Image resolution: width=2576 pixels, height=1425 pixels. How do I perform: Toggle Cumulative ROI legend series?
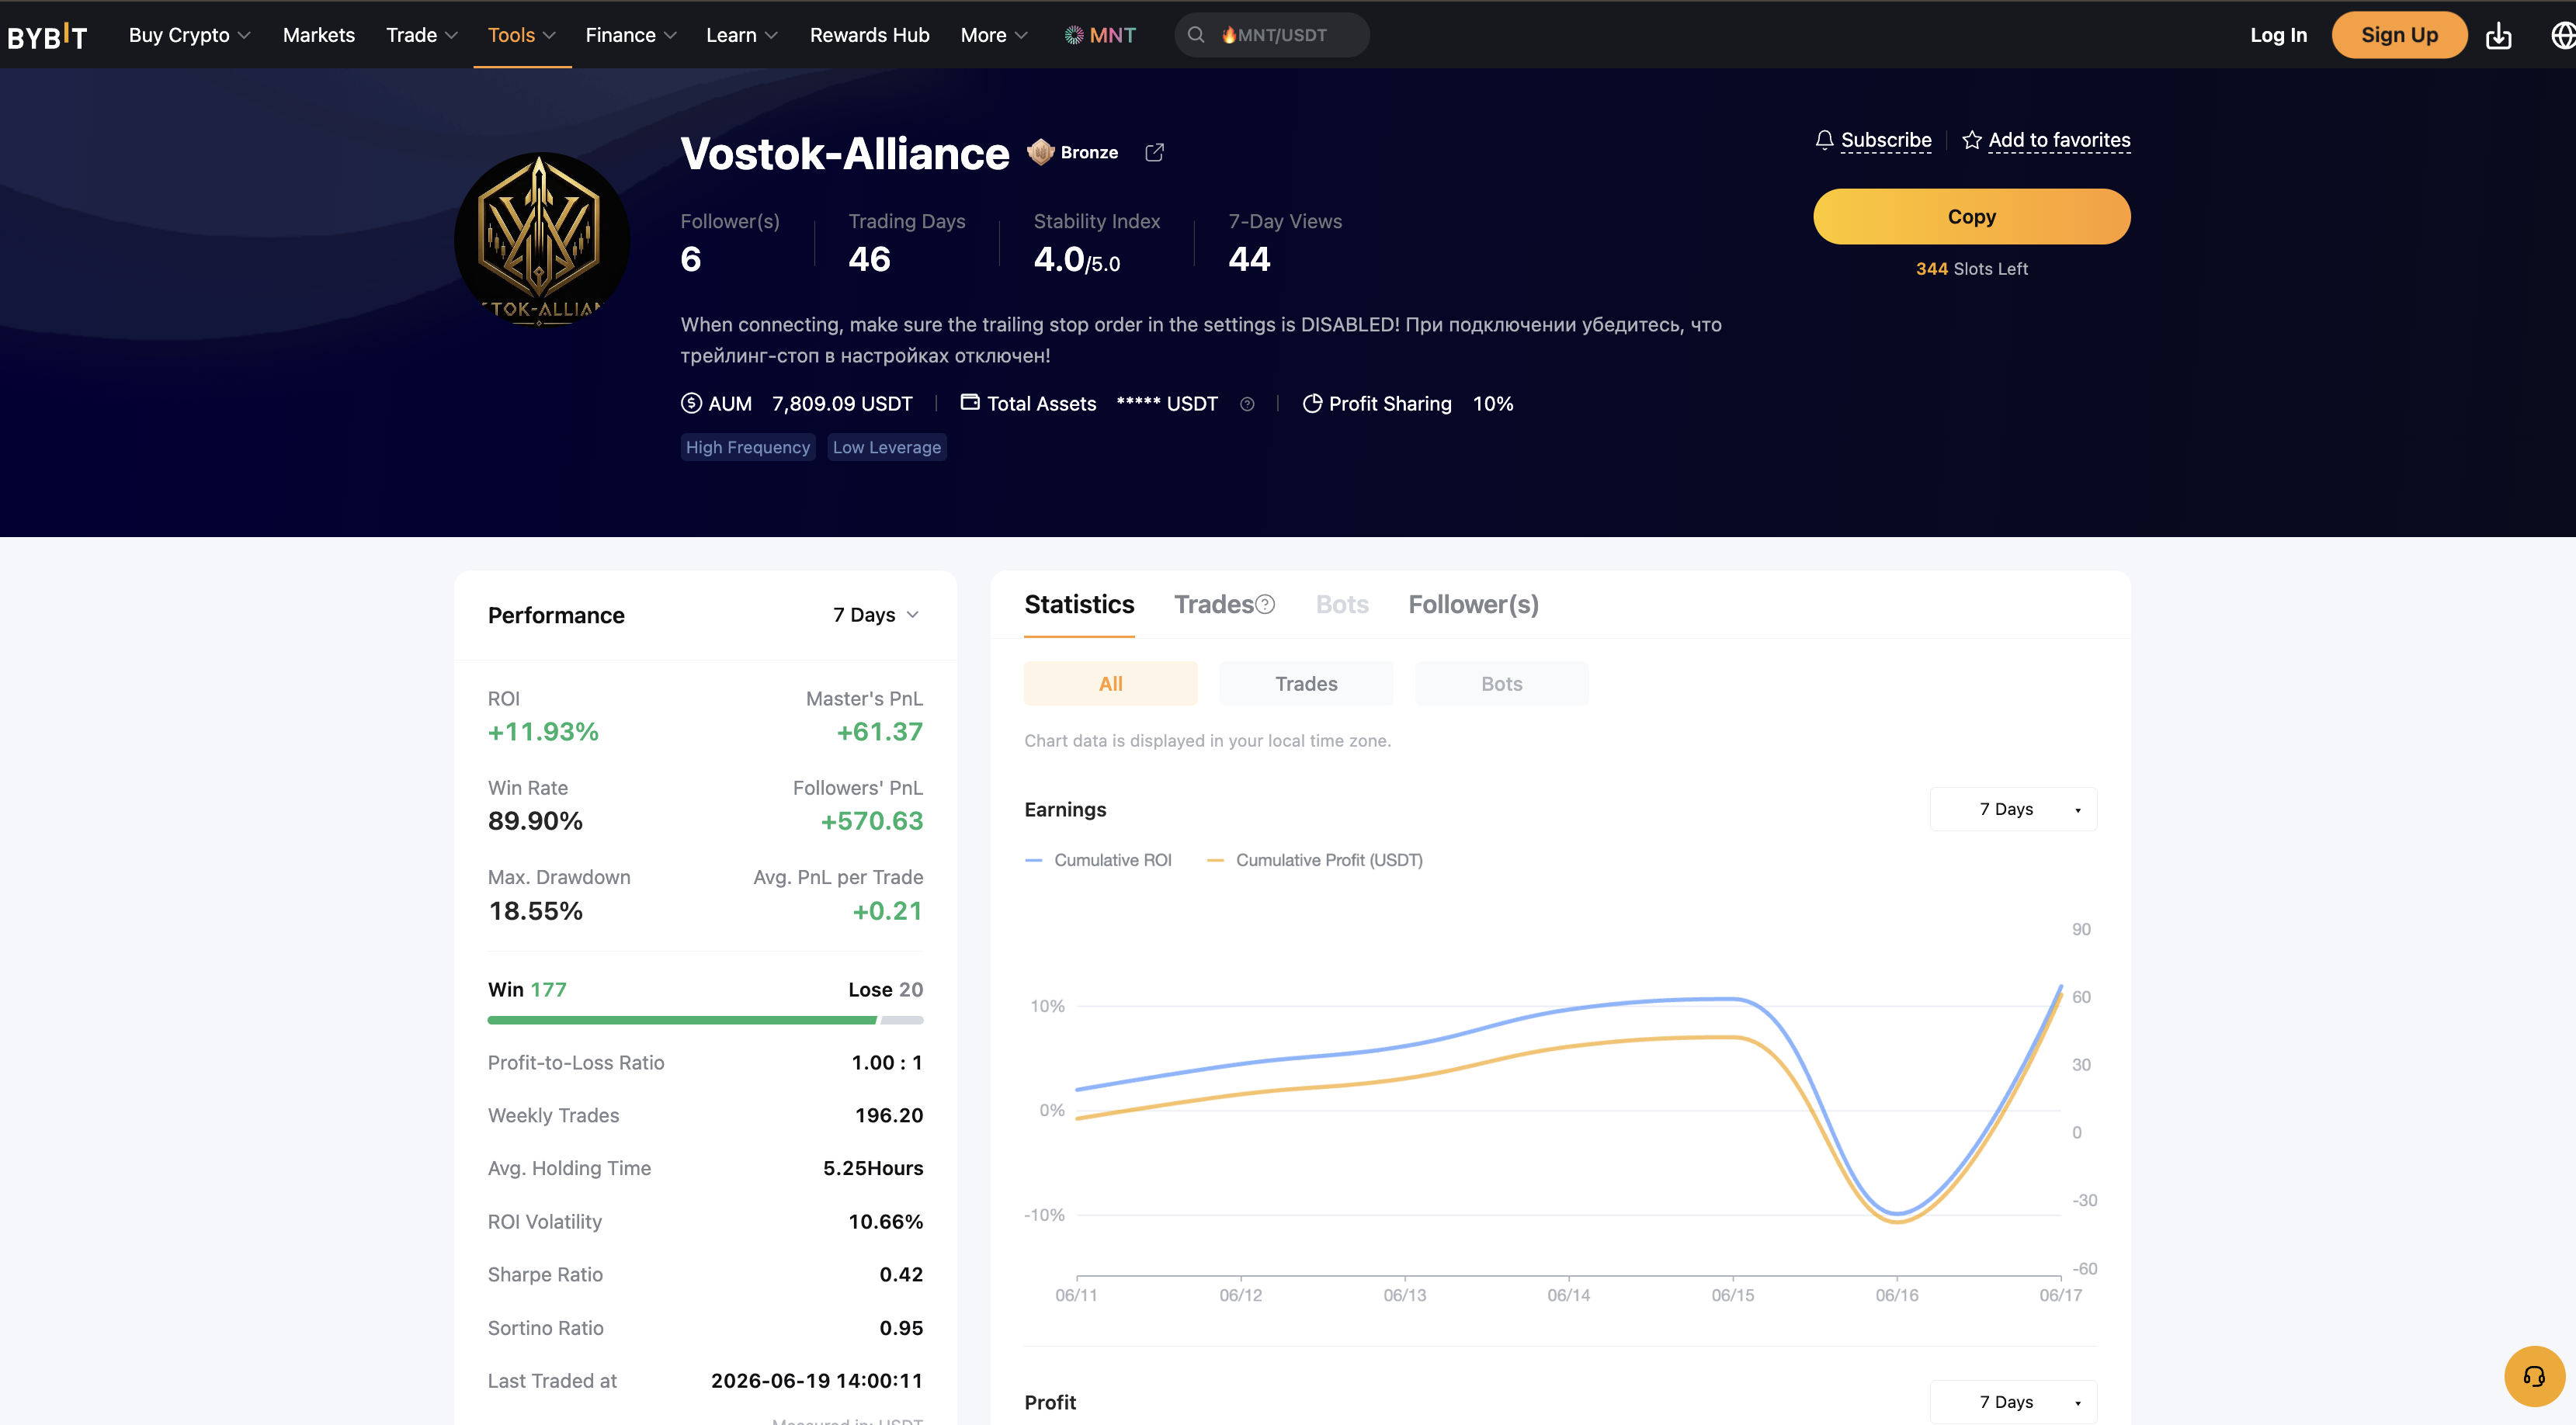click(x=1098, y=860)
